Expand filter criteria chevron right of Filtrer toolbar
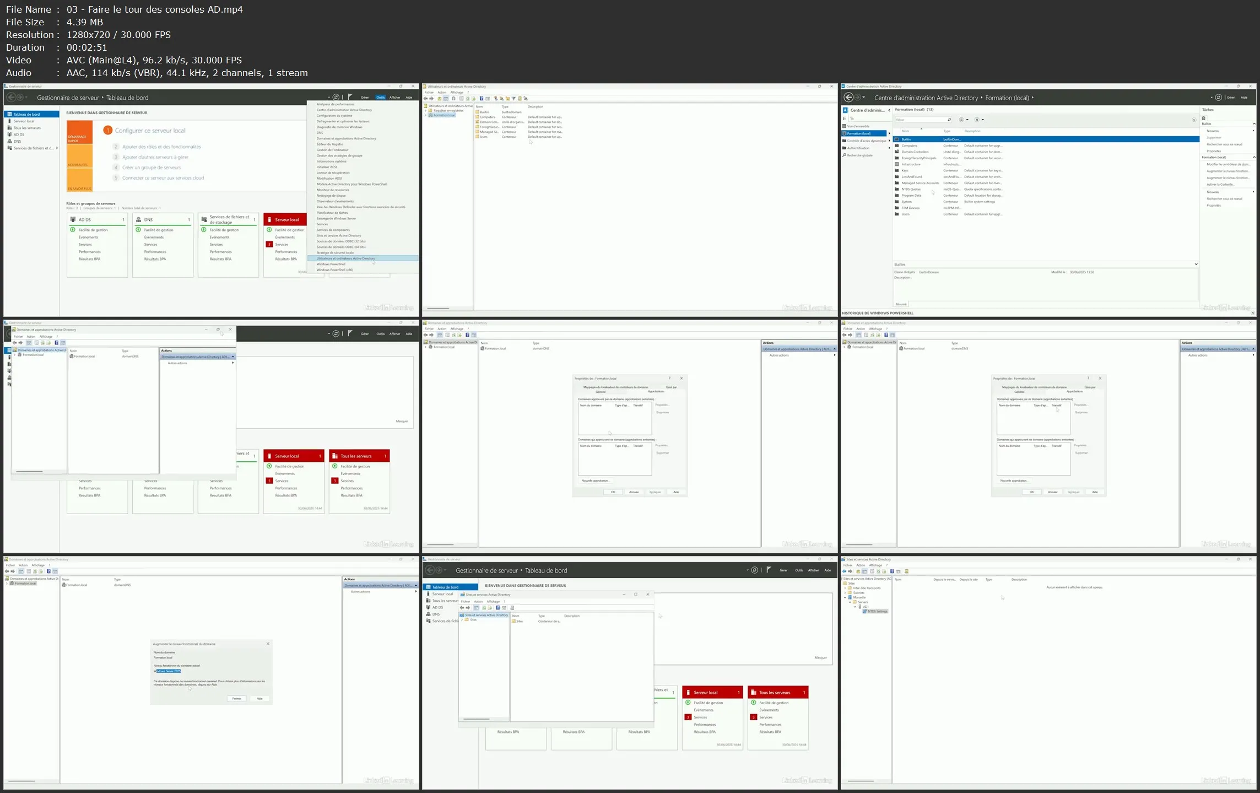The width and height of the screenshot is (1260, 793). tap(1194, 120)
